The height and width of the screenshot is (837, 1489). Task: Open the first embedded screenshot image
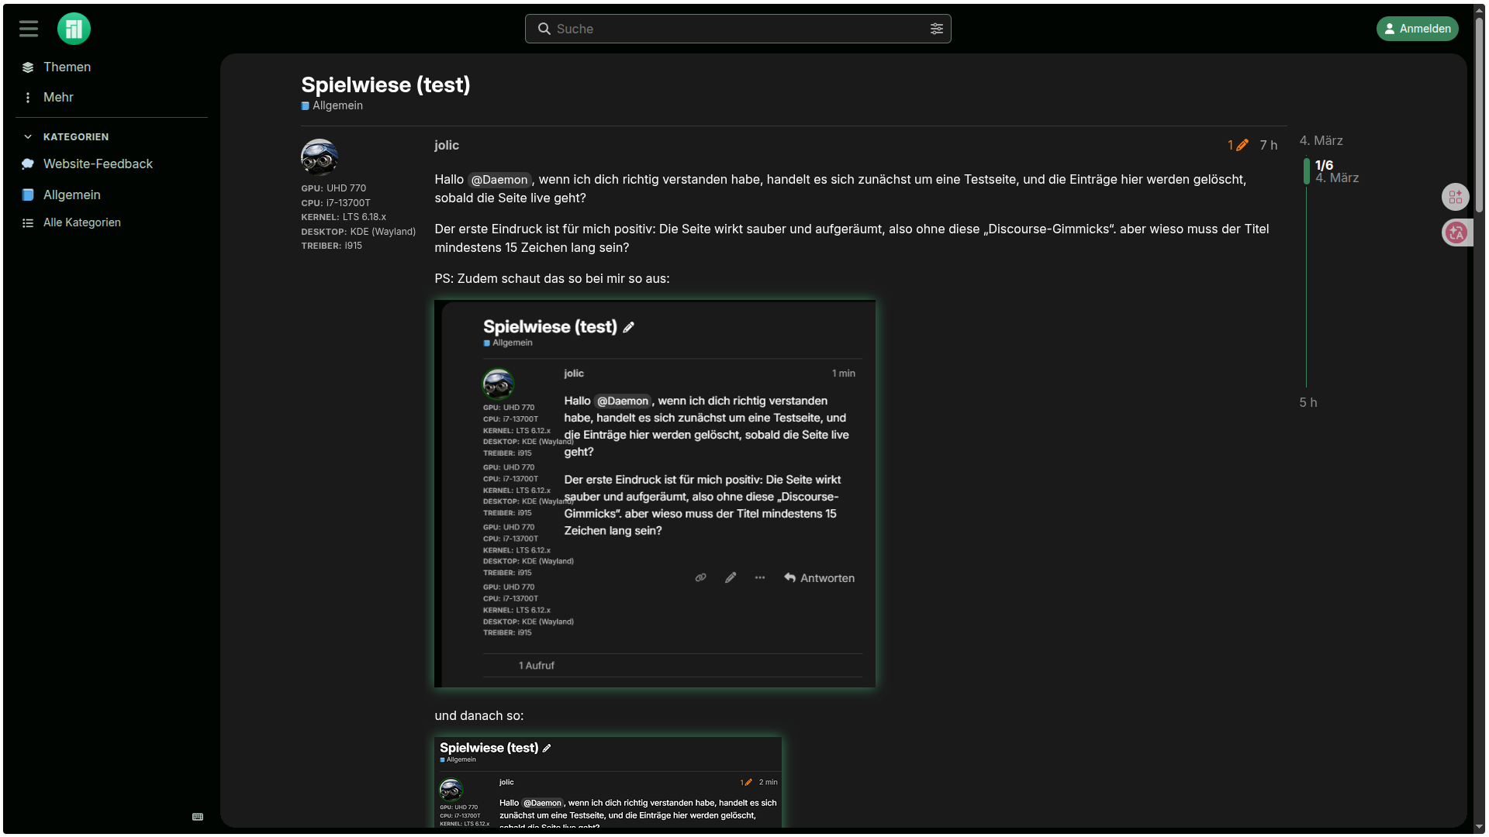(x=655, y=494)
